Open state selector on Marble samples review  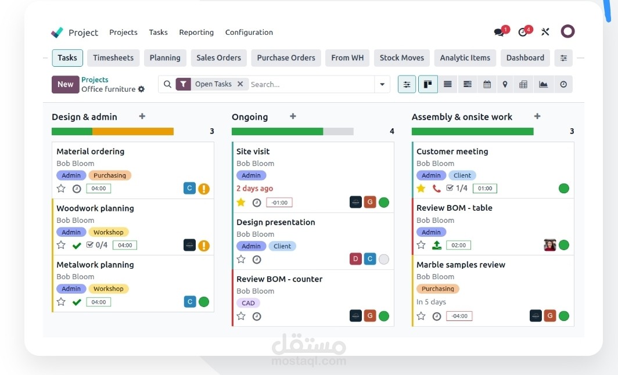click(x=564, y=316)
